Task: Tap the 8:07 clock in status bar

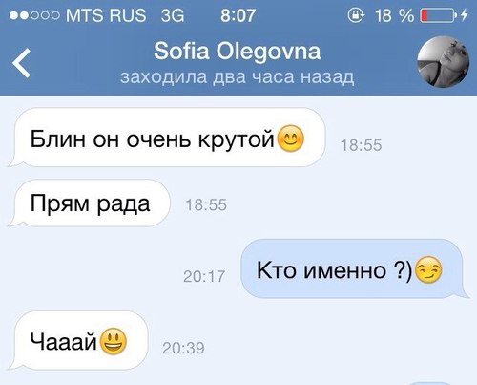Action: click(x=238, y=15)
